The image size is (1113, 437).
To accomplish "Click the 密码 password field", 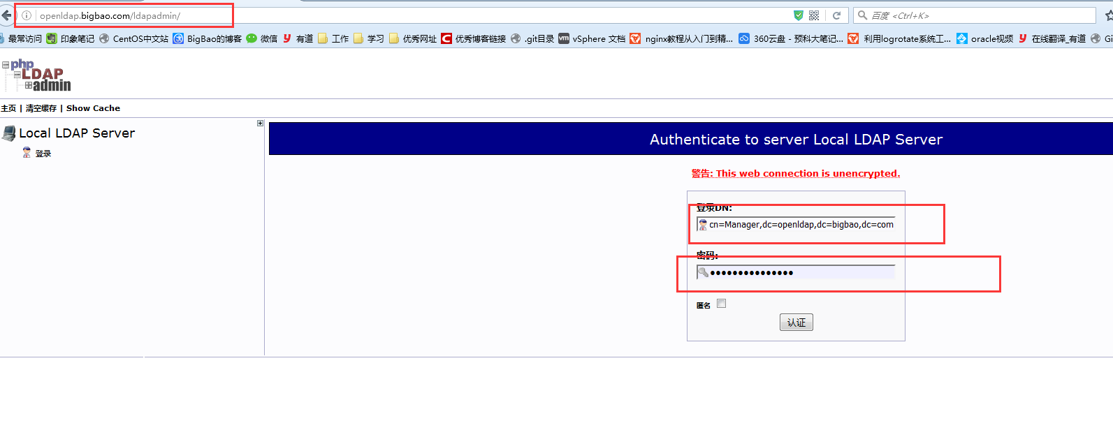I will 796,272.
